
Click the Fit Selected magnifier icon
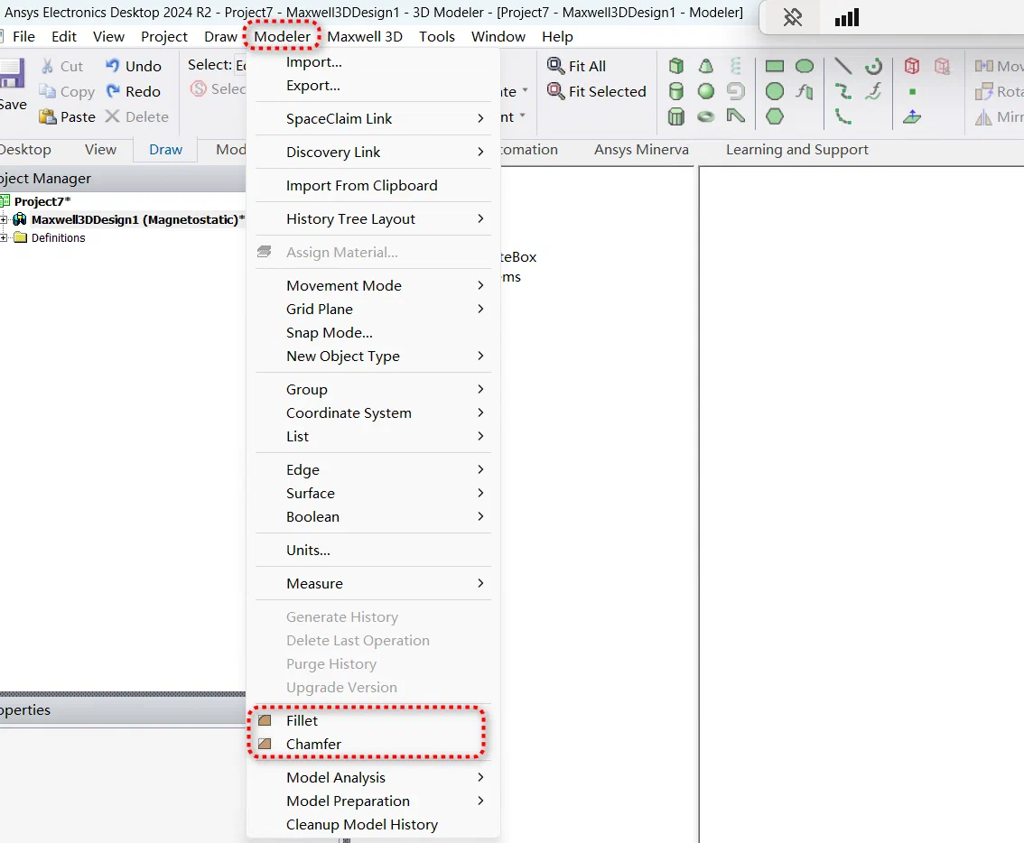tap(555, 91)
